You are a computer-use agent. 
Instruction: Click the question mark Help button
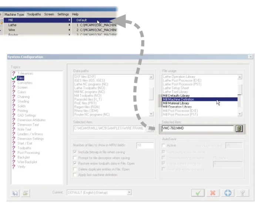[242, 193]
